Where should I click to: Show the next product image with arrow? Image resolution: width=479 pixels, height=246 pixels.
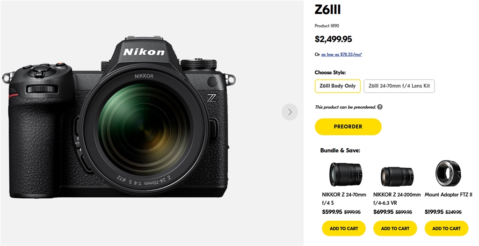click(290, 112)
